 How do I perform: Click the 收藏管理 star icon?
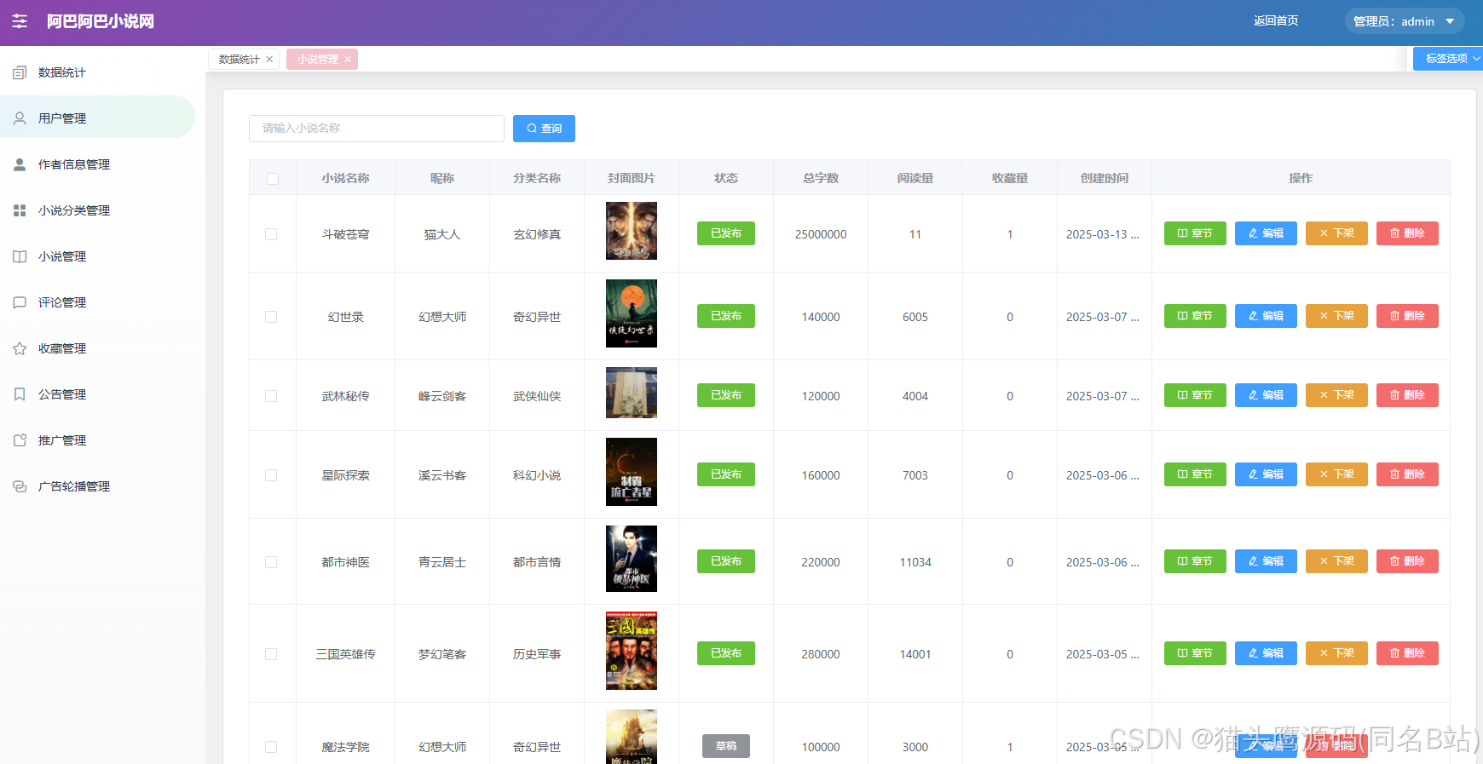click(20, 348)
